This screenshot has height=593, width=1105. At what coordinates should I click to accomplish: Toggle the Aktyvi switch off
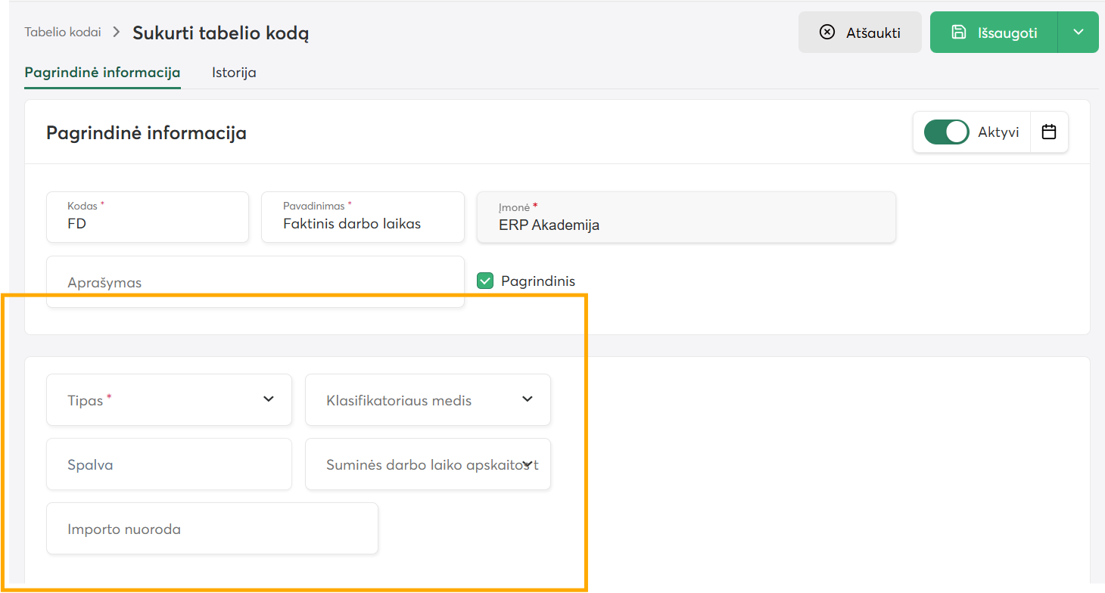[x=946, y=132]
